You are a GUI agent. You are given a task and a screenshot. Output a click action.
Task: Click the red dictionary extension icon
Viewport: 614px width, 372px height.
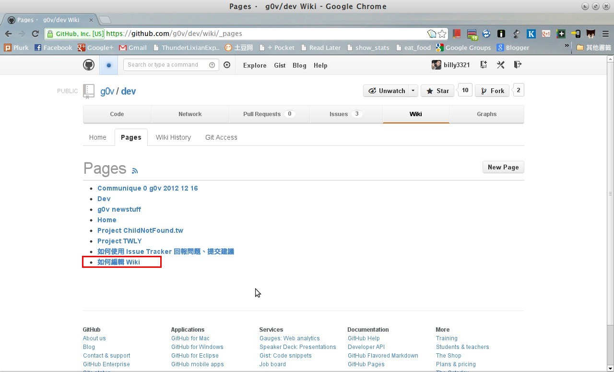click(457, 34)
